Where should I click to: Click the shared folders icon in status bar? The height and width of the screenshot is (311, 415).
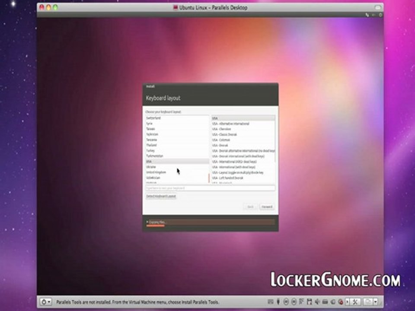[x=333, y=302]
